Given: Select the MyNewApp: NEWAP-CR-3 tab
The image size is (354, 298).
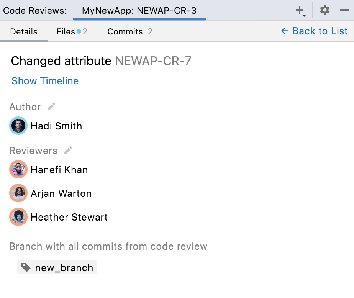Looking at the screenshot, I should coord(139,11).
